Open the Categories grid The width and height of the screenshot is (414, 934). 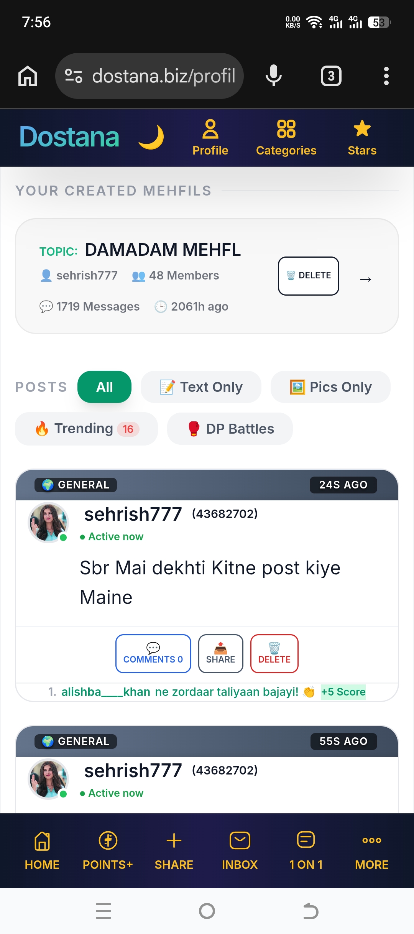pos(286,138)
